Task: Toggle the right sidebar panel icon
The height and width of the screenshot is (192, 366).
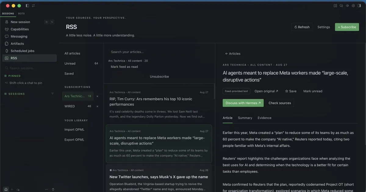Action: pos(359,6)
